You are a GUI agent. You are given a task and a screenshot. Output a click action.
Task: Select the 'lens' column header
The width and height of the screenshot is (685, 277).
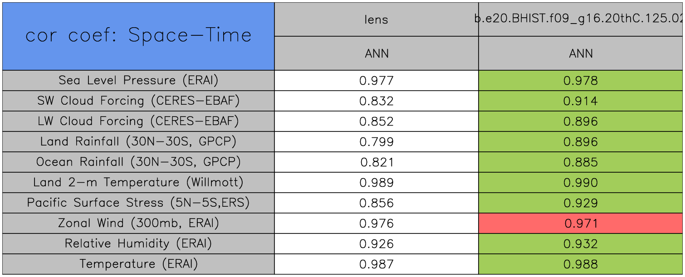coord(377,19)
